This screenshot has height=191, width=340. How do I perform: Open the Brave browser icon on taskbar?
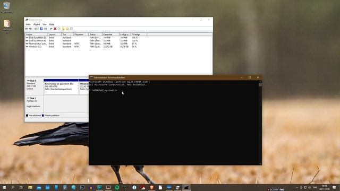tap(151, 187)
